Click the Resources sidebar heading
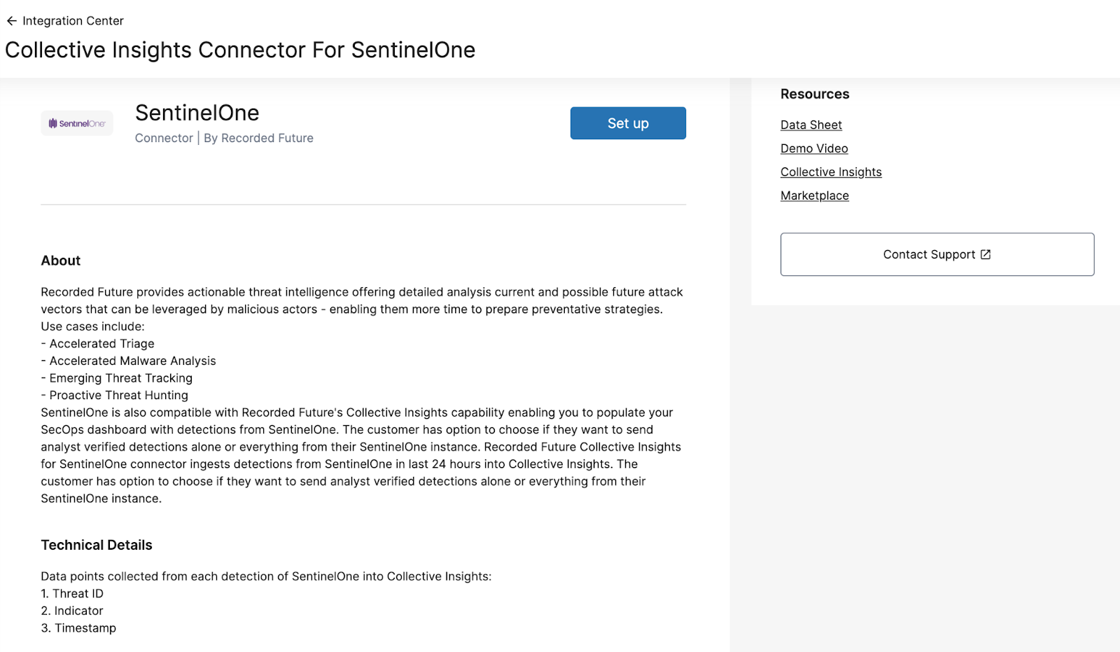This screenshot has height=652, width=1120. coord(815,94)
